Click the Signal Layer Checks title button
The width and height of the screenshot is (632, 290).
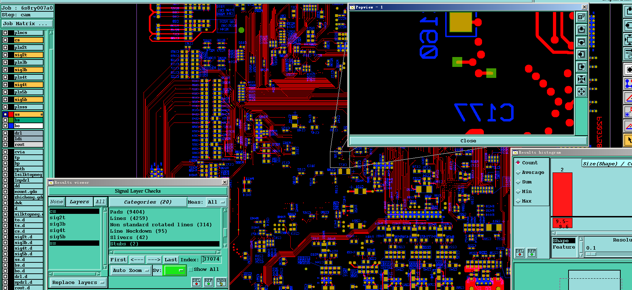138,191
